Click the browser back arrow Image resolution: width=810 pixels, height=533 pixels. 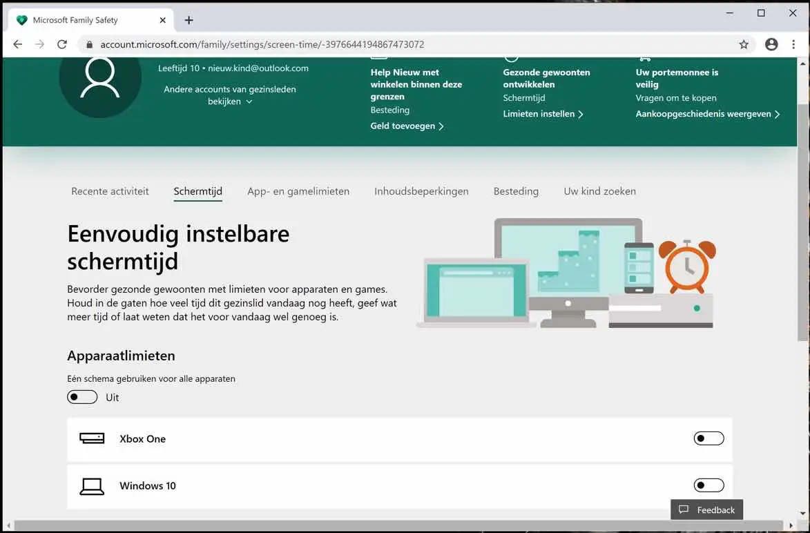click(x=17, y=44)
